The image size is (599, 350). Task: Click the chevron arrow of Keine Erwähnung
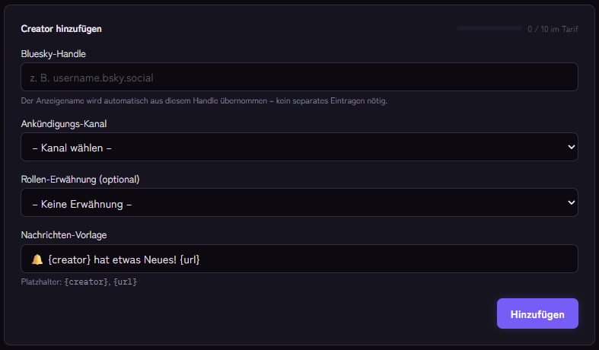click(x=571, y=202)
